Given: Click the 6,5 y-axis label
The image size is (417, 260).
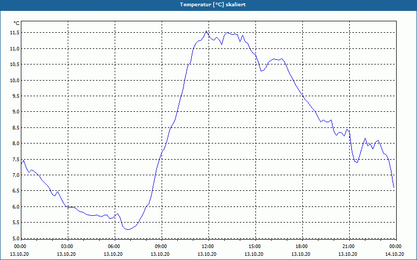Looking at the screenshot, I should pos(16,191).
